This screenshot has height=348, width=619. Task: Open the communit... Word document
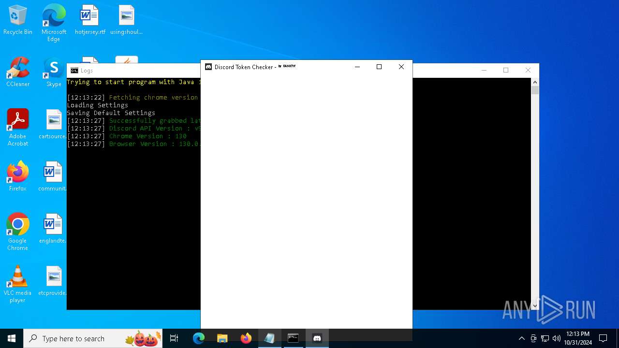[53, 176]
